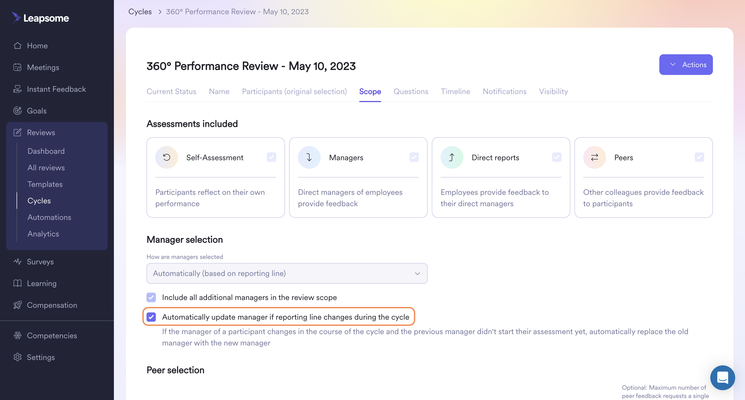Screen dimensions: 745x400
Task: Click the Peers swap arrows icon
Action: [594, 157]
